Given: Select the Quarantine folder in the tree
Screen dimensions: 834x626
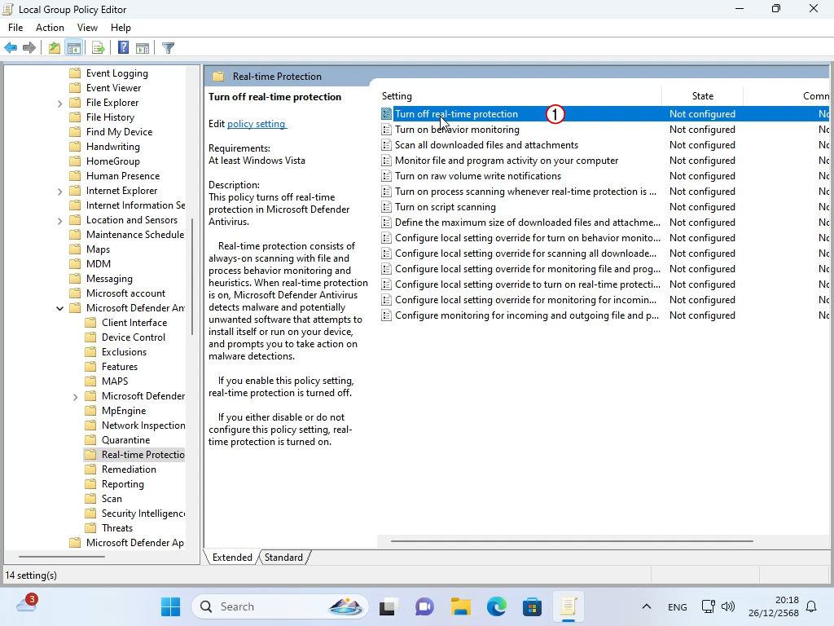Looking at the screenshot, I should click(125, 440).
